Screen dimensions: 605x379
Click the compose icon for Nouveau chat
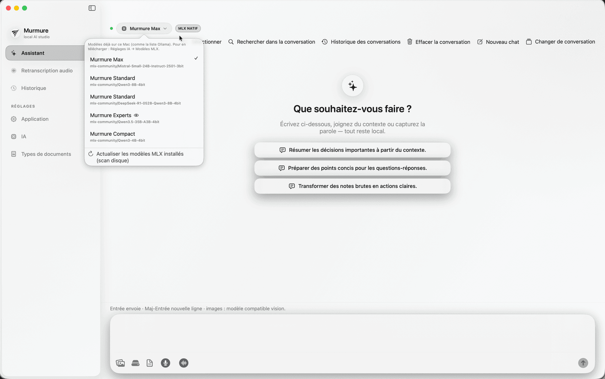click(480, 42)
